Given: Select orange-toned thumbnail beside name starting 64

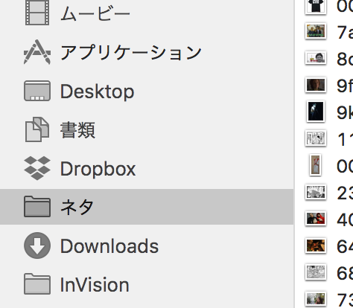Looking at the screenshot, I should point(316,246).
